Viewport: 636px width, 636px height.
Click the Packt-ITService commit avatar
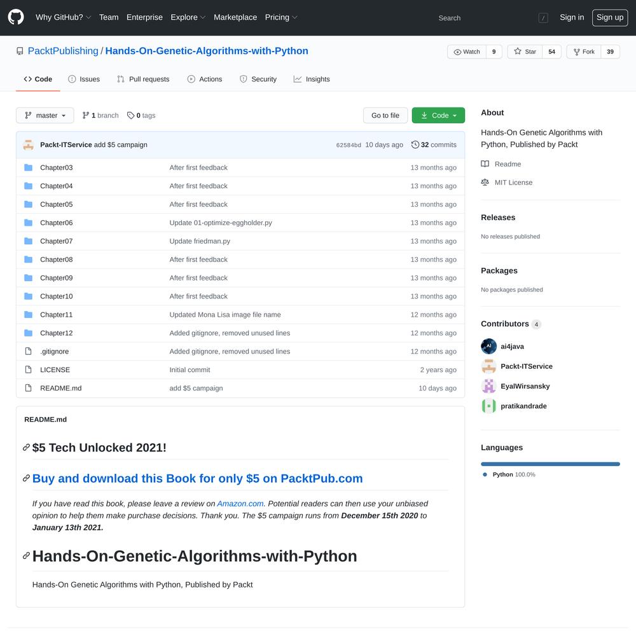tap(29, 145)
